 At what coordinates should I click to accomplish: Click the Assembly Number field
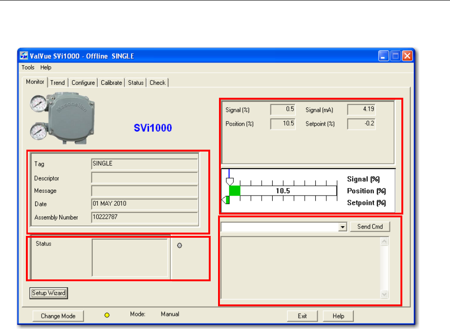coord(144,217)
